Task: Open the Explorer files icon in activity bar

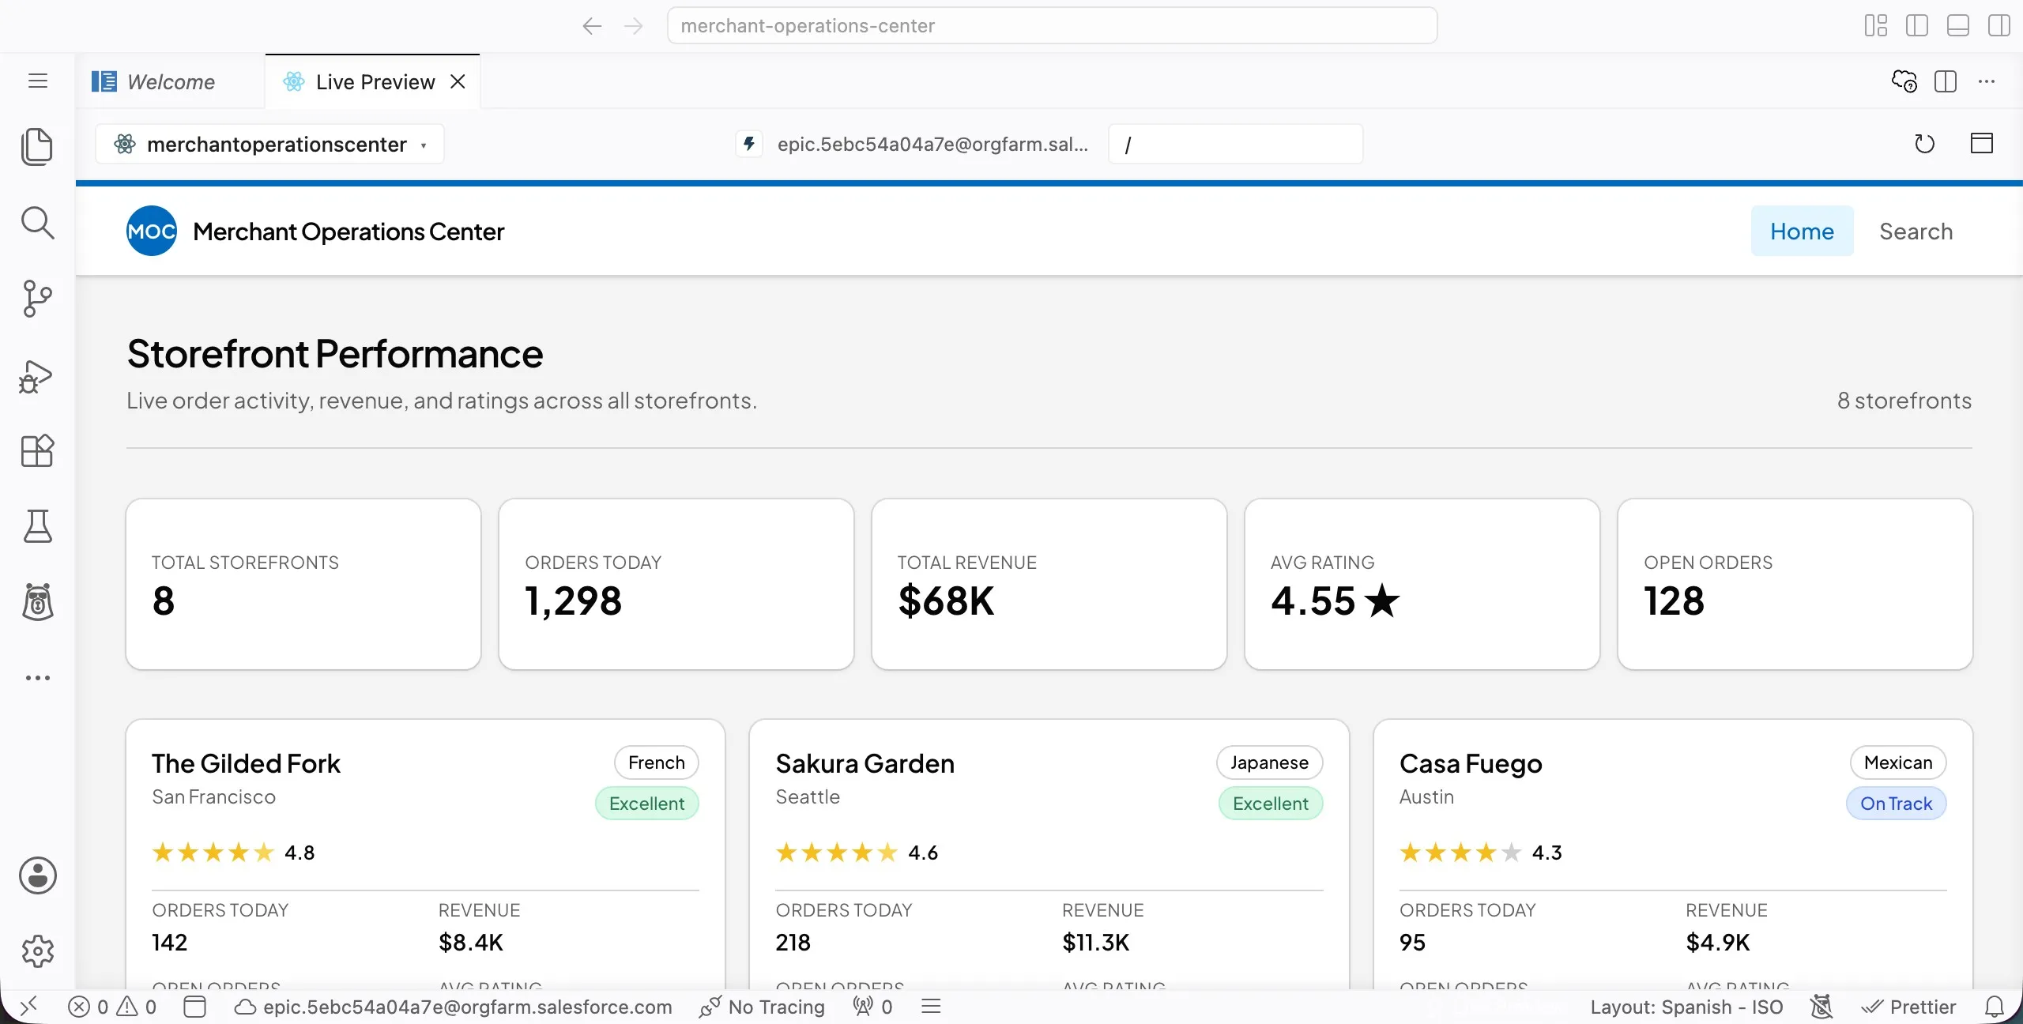Action: tap(37, 147)
